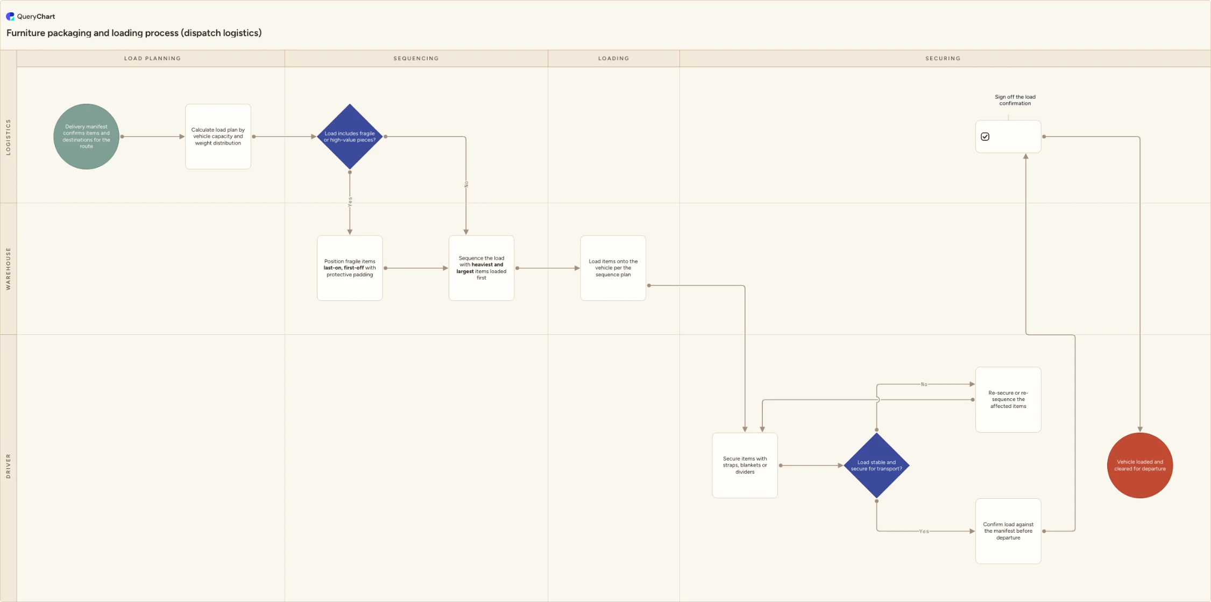Viewport: 1211px width, 602px height.
Task: Click the WAREHOUSE lane label
Action: pyautogui.click(x=8, y=269)
